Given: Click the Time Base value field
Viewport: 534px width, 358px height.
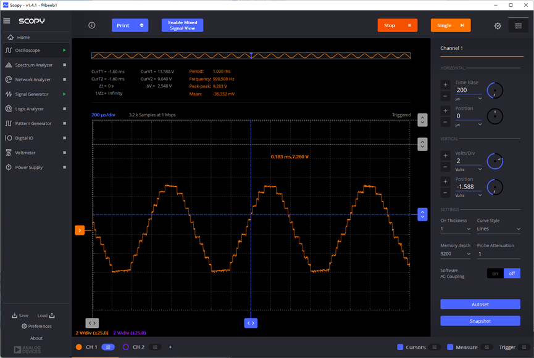Looking at the screenshot, I should [469, 90].
